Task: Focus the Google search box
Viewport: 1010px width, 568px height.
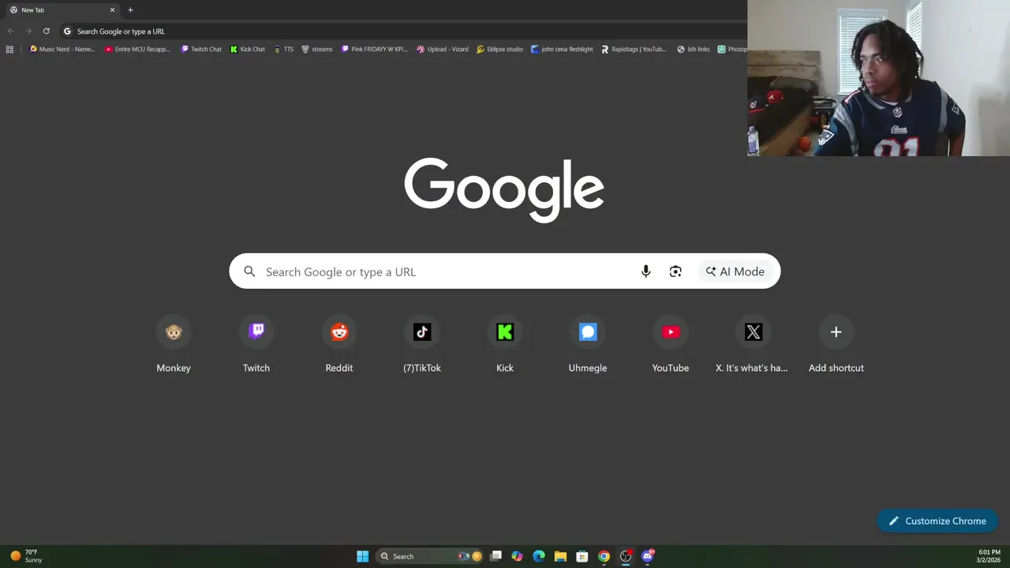Action: coord(505,271)
